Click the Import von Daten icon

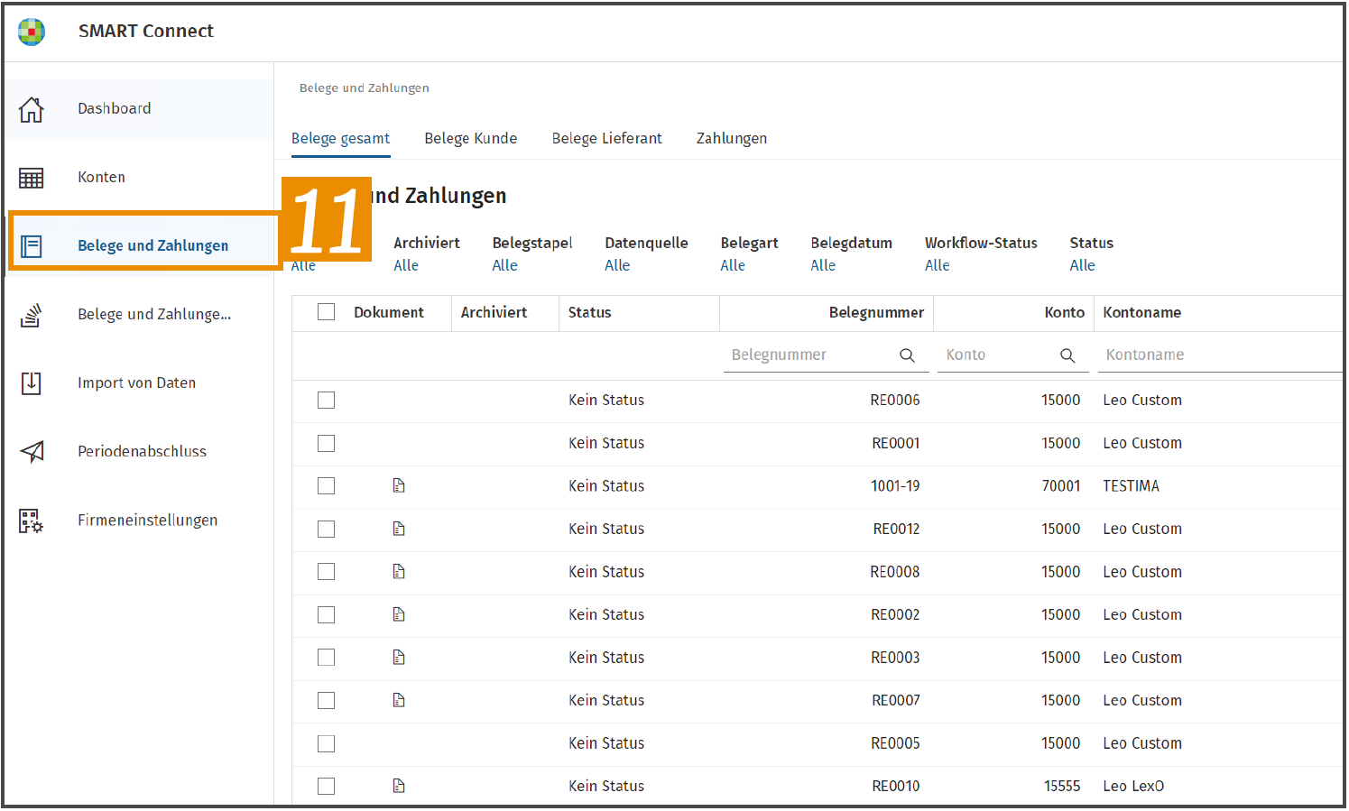32,383
